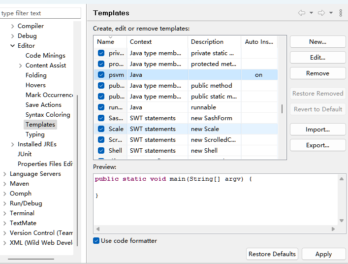Uncheck the psvm template checkbox

tap(101, 75)
